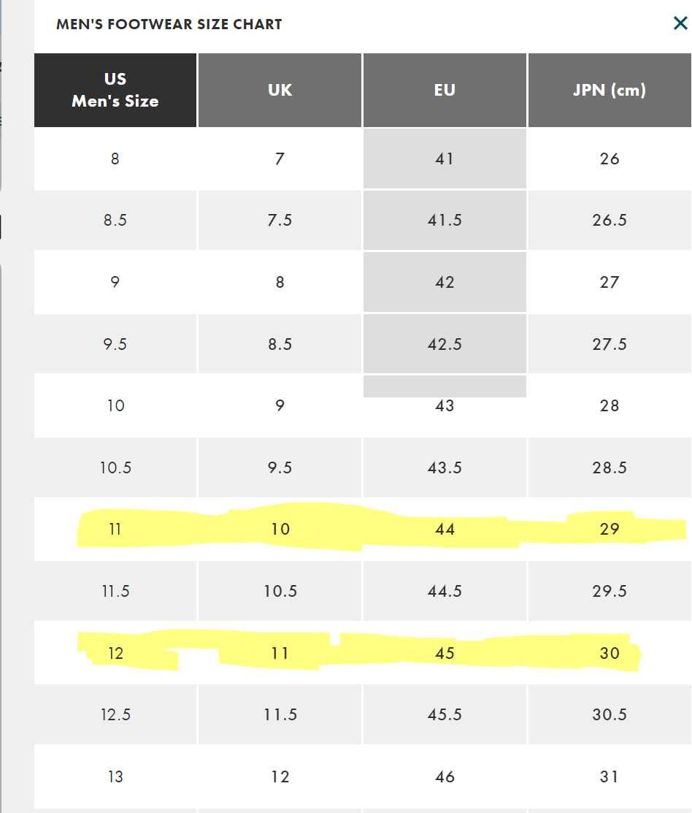The height and width of the screenshot is (813, 692).
Task: Click the EU 45.5 cell
Action: (445, 714)
